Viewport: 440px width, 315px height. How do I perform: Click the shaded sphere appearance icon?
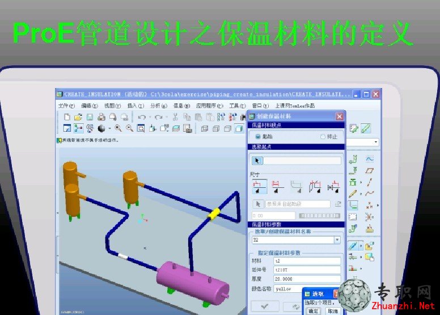(101, 128)
